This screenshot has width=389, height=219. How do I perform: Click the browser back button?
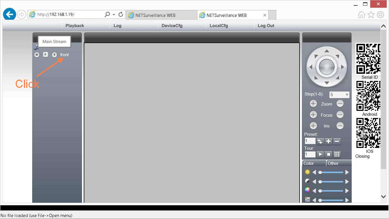pyautogui.click(x=10, y=14)
